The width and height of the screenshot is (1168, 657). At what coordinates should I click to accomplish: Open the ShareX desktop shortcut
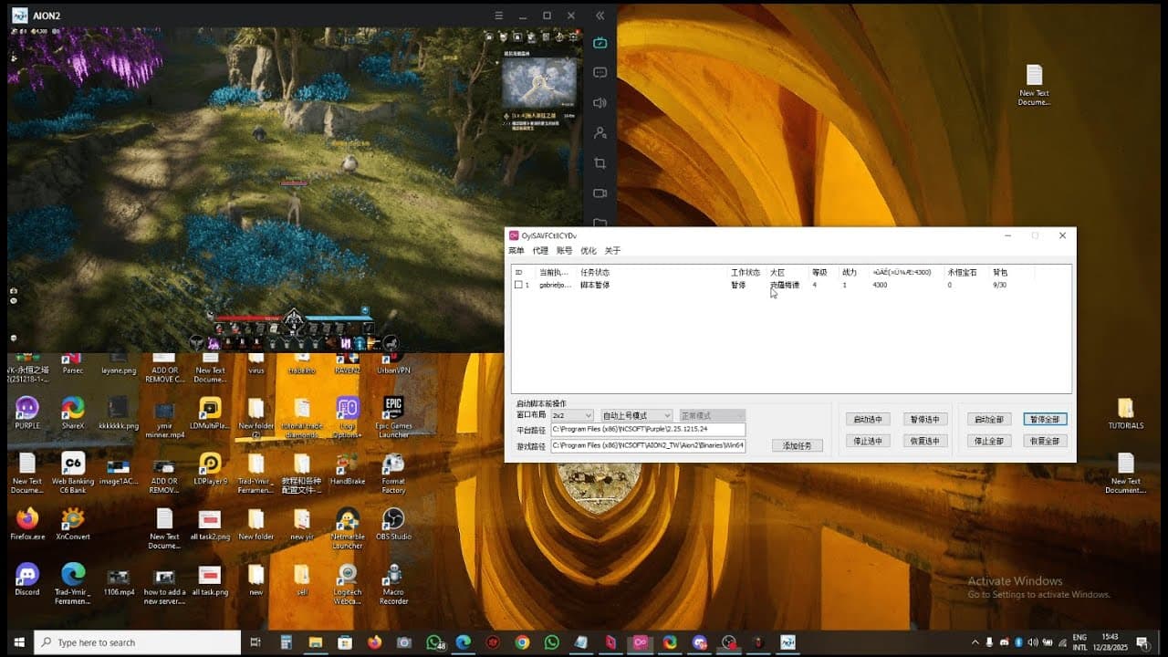point(73,413)
